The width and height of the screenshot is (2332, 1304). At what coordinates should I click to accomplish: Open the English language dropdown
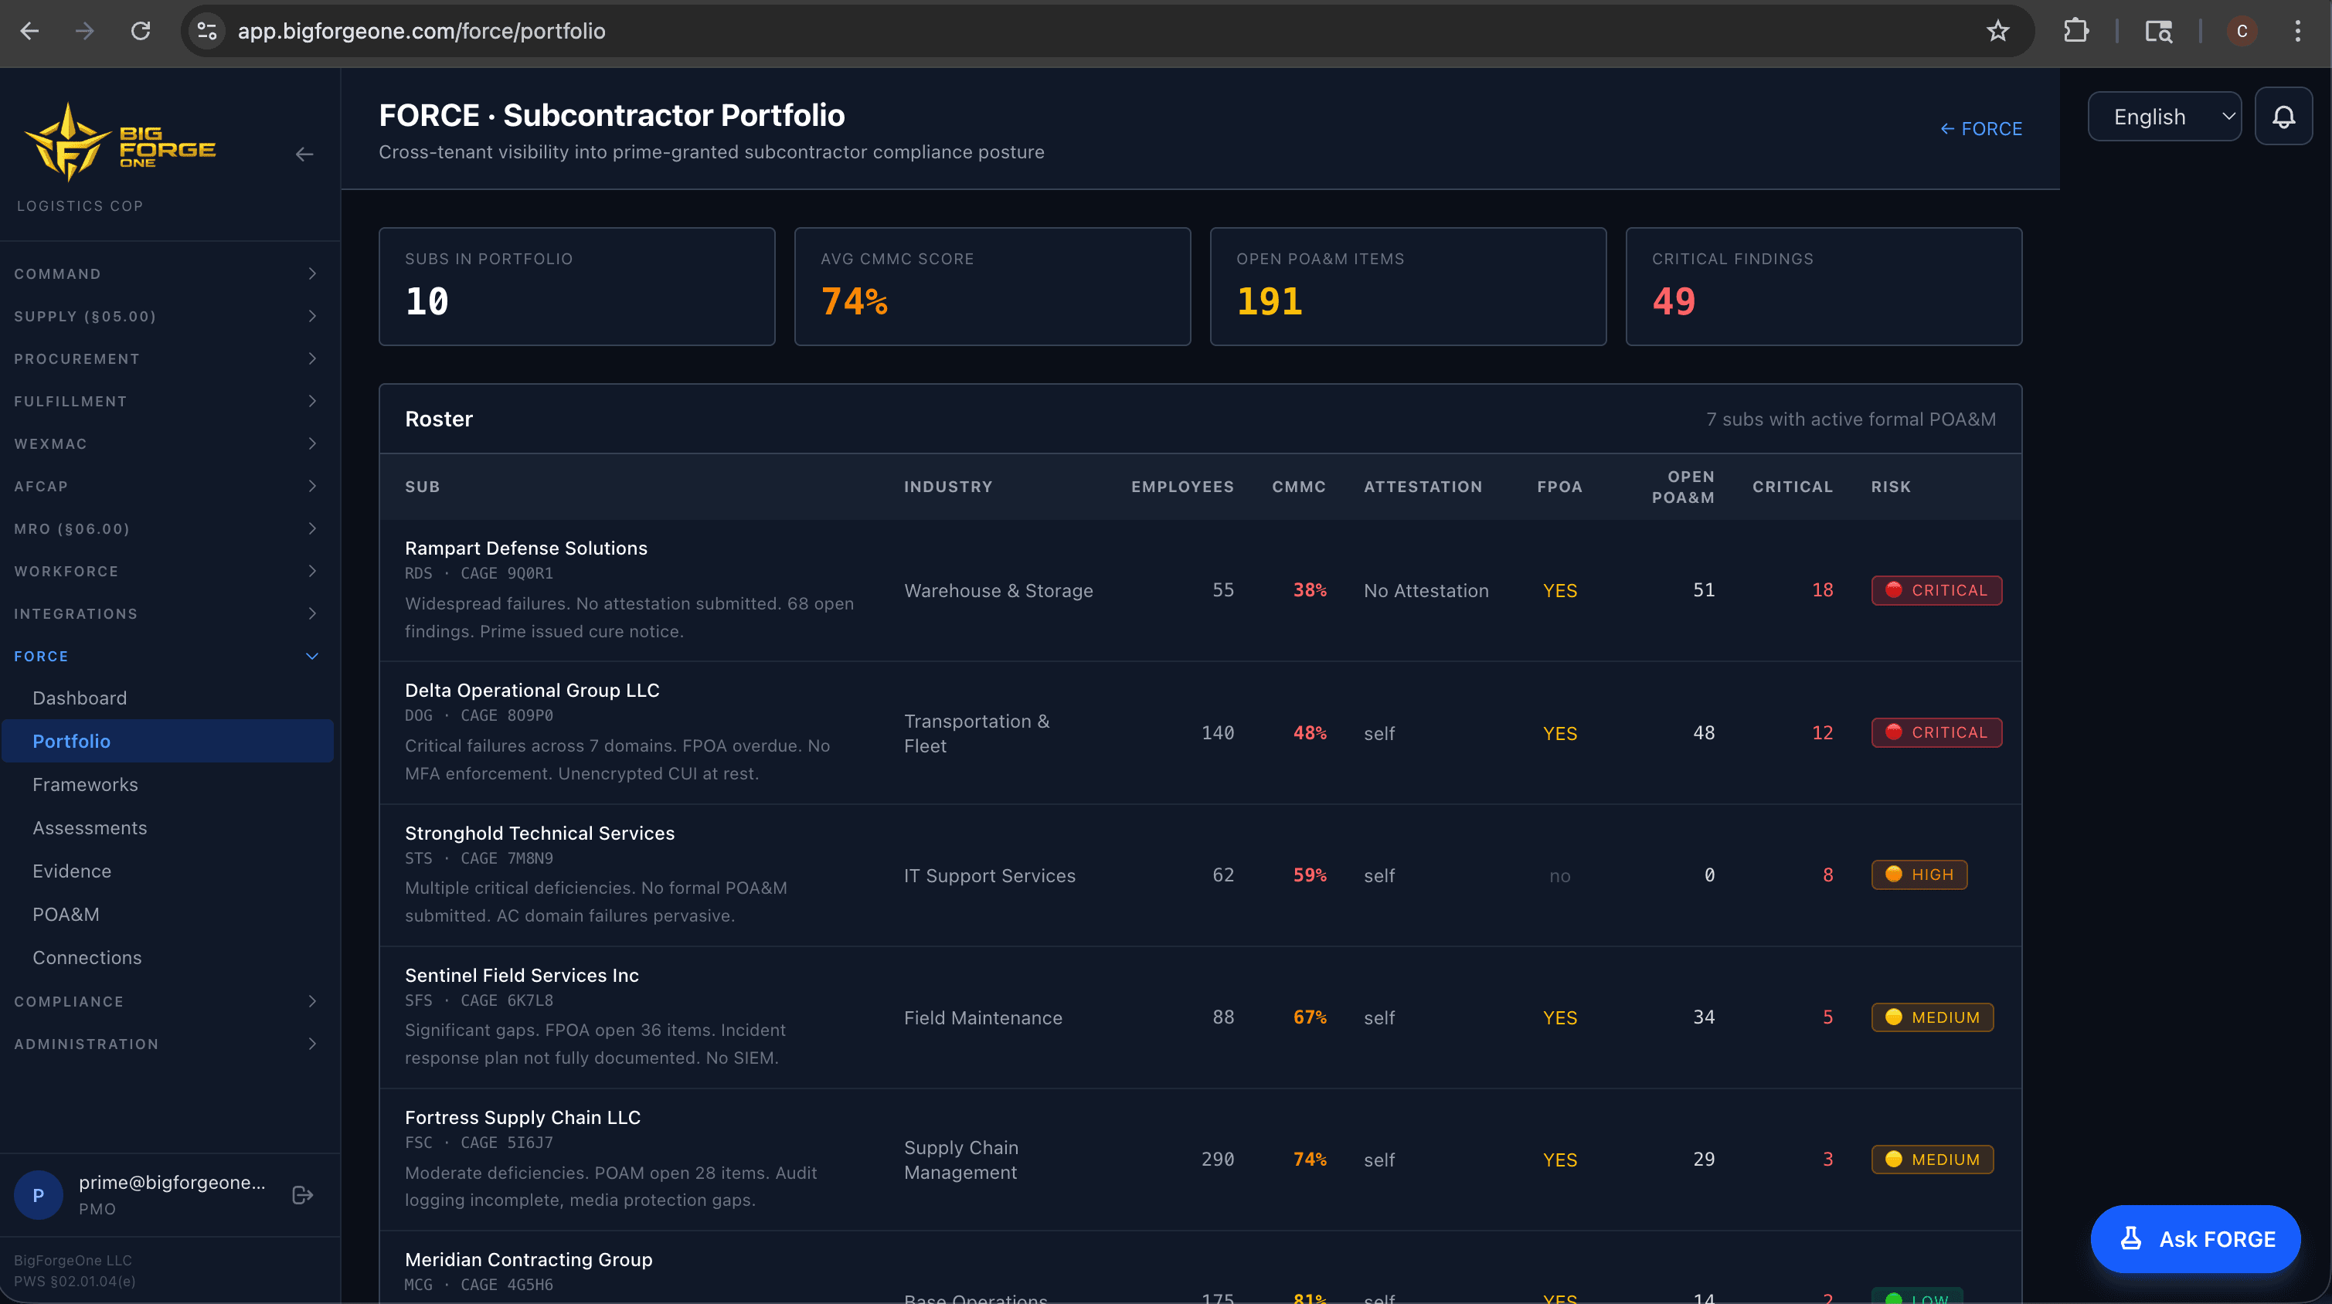click(2164, 117)
